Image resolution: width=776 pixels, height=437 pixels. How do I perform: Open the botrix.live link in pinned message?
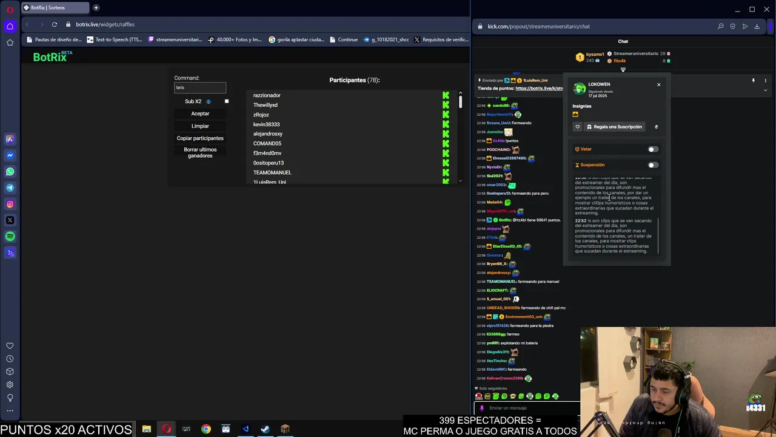tap(539, 89)
